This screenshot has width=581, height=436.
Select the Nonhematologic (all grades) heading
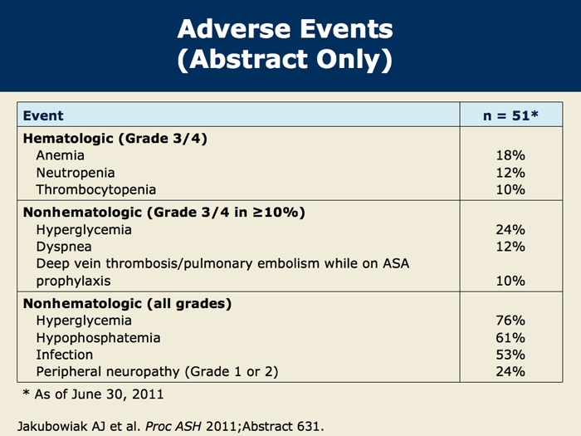tap(128, 304)
